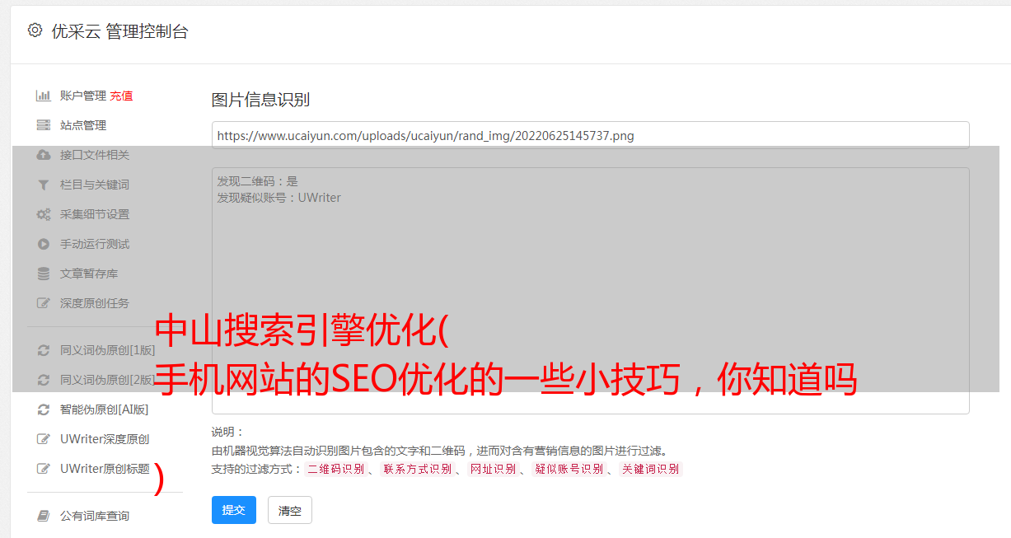Screen dimensions: 1011x538
Task: Click the refresh icon for 智能伪原创[AI版]
Action: point(44,409)
